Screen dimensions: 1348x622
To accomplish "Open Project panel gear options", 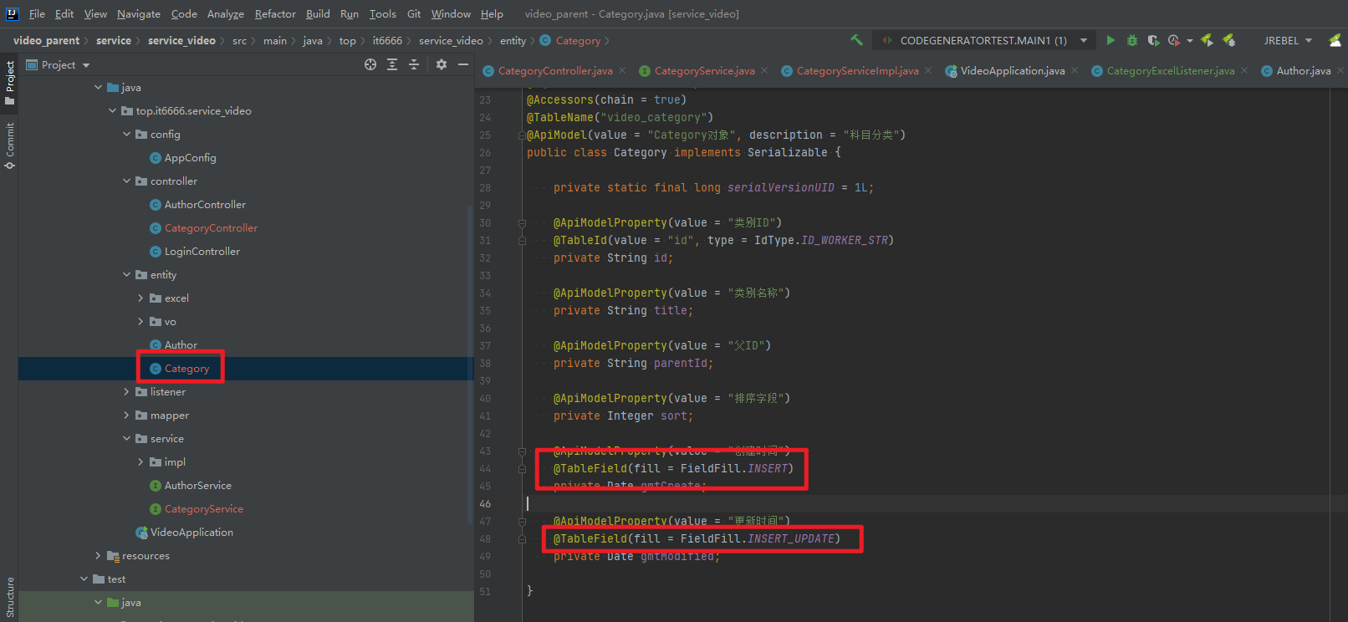I will point(442,64).
